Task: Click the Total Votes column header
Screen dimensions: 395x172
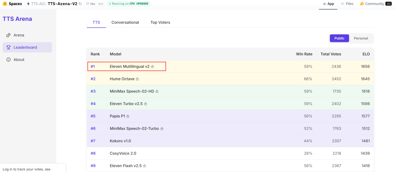Action: tap(331, 54)
